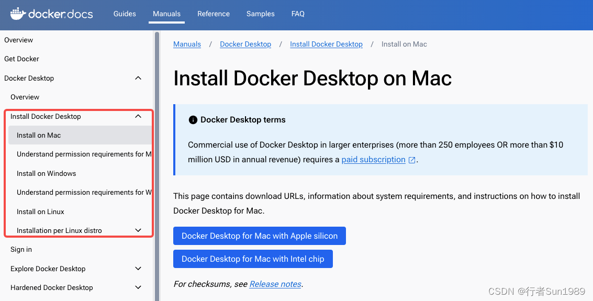Download Docker Desktop for Mac with Intel chip
The width and height of the screenshot is (593, 301).
coord(253,259)
